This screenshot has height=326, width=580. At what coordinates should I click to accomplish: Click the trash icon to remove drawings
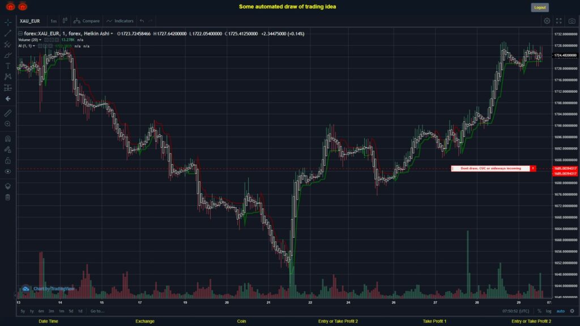[8, 197]
